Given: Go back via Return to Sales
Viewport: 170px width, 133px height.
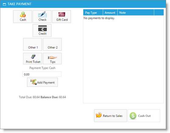Looking at the screenshot, I should click(111, 116).
